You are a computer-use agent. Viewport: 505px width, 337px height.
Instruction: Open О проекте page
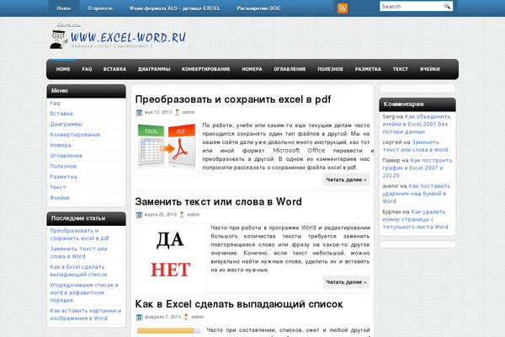coord(100,8)
